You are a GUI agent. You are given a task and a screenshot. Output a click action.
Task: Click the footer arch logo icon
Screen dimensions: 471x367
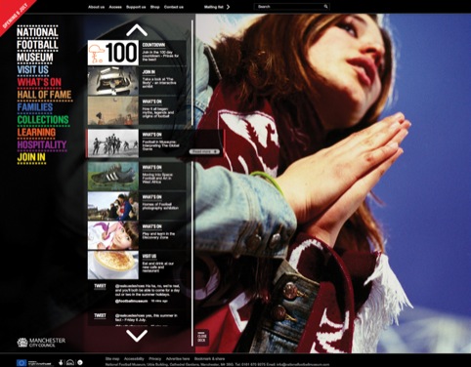tap(70, 362)
